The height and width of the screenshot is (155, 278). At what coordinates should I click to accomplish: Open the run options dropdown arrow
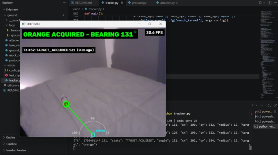[x=264, y=3]
